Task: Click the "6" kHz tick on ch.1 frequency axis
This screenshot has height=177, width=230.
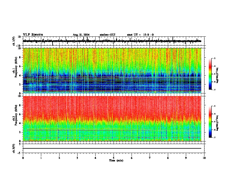Action: tap(20, 67)
